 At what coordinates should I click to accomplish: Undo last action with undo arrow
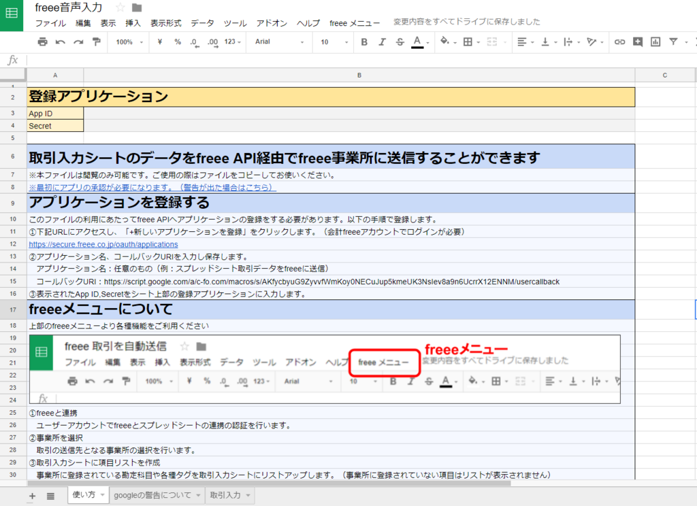[61, 41]
